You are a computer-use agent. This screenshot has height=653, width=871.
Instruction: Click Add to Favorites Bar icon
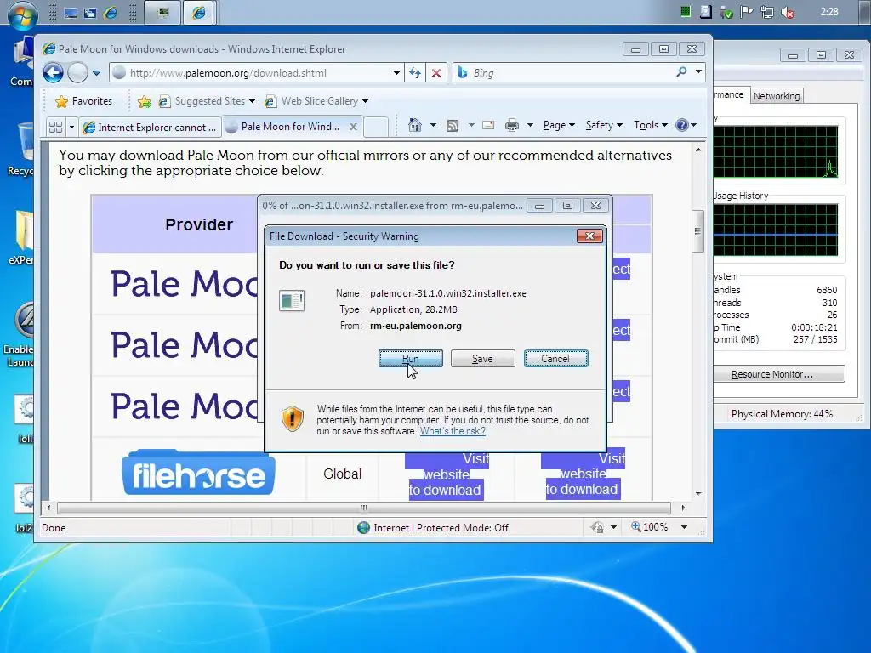point(145,101)
